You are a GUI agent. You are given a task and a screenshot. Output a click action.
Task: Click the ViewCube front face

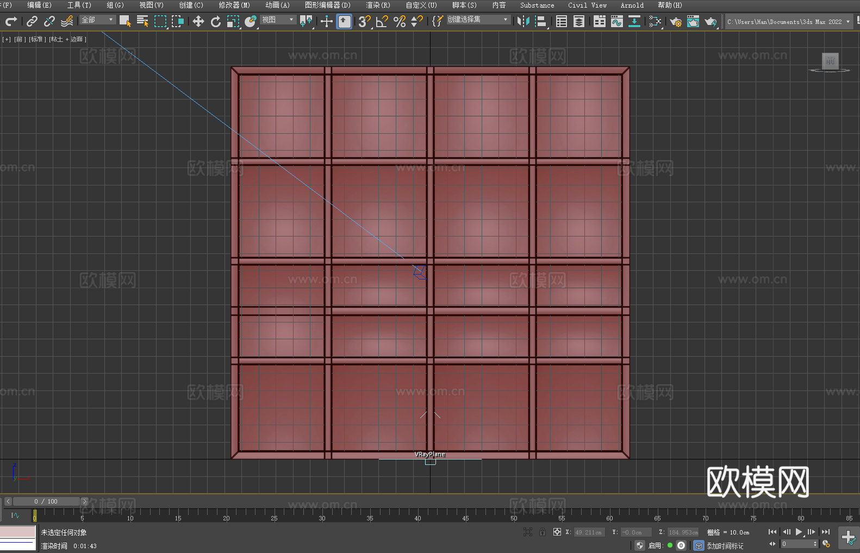pyautogui.click(x=830, y=61)
